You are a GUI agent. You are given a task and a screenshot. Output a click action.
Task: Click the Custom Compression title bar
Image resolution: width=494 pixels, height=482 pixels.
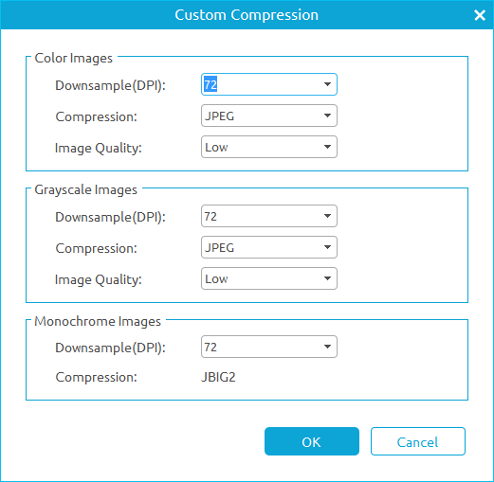click(247, 15)
